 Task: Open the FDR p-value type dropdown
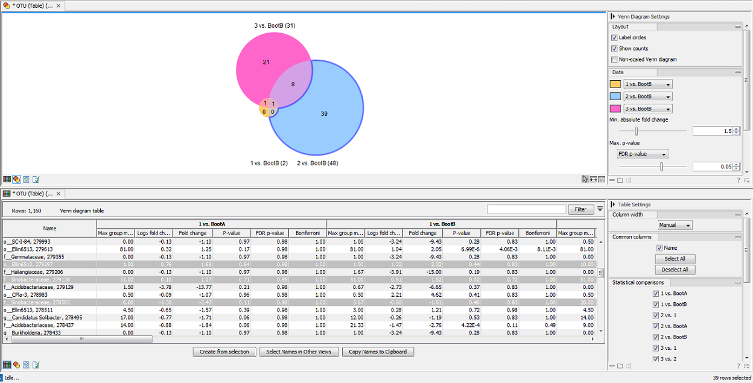642,154
